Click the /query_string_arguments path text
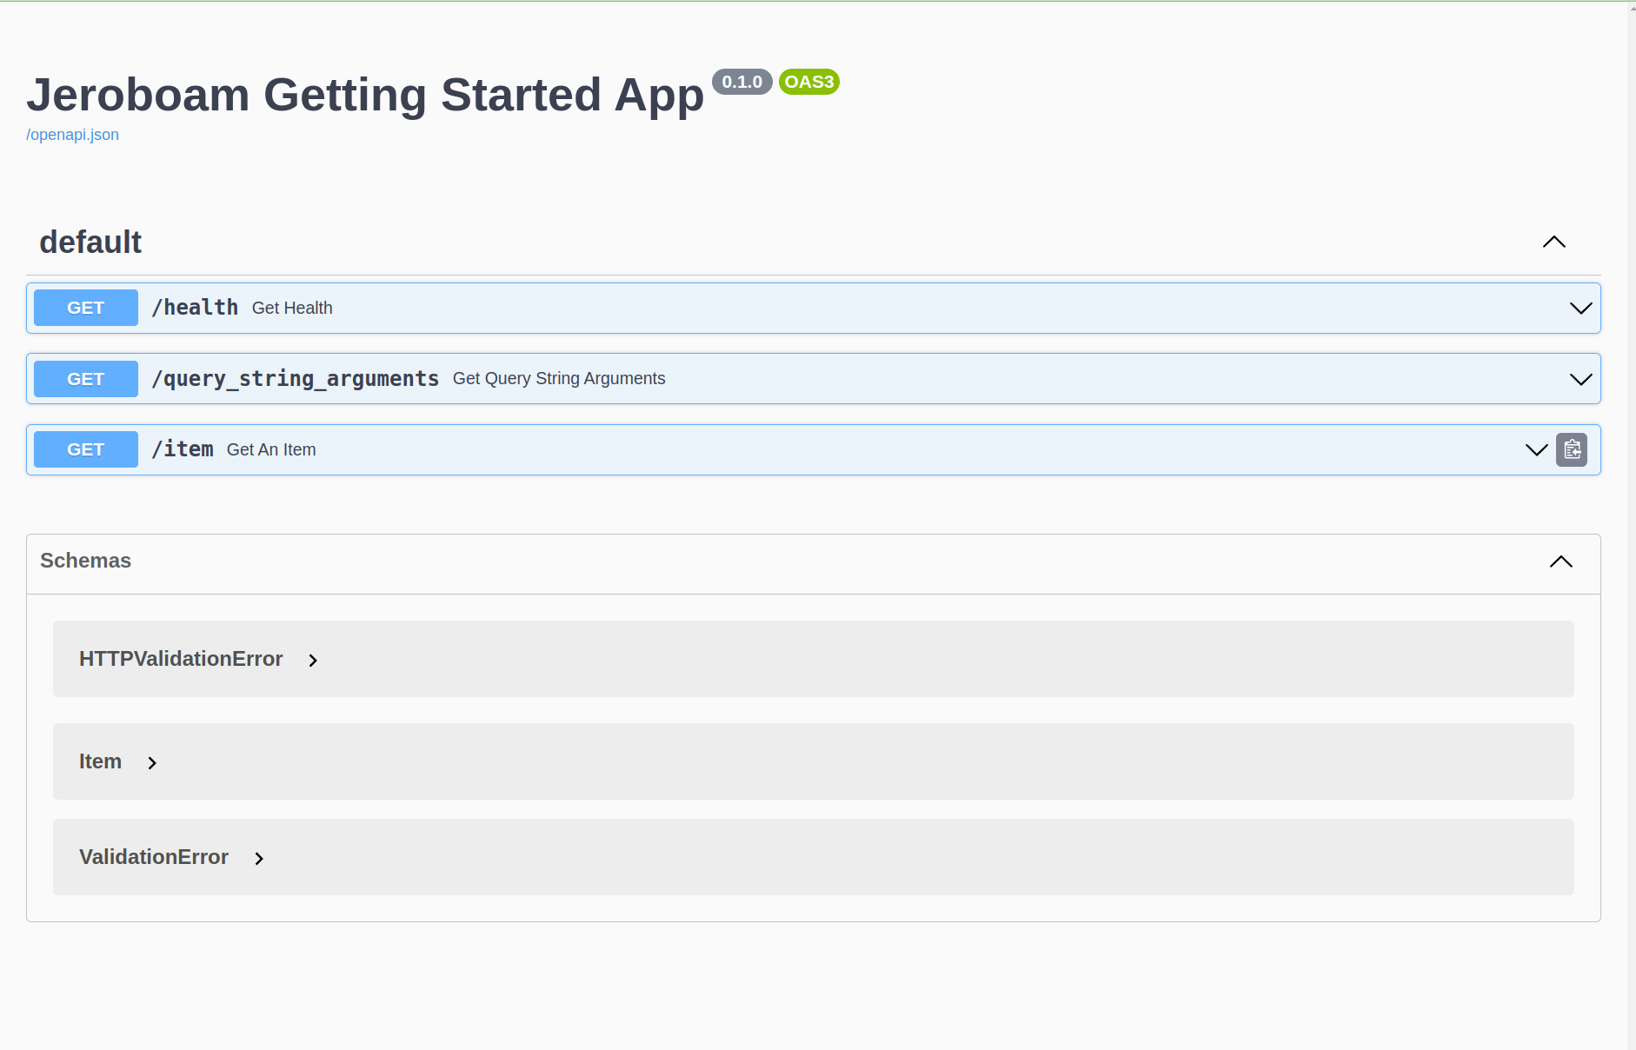Viewport: 1636px width, 1050px height. pyautogui.click(x=296, y=379)
